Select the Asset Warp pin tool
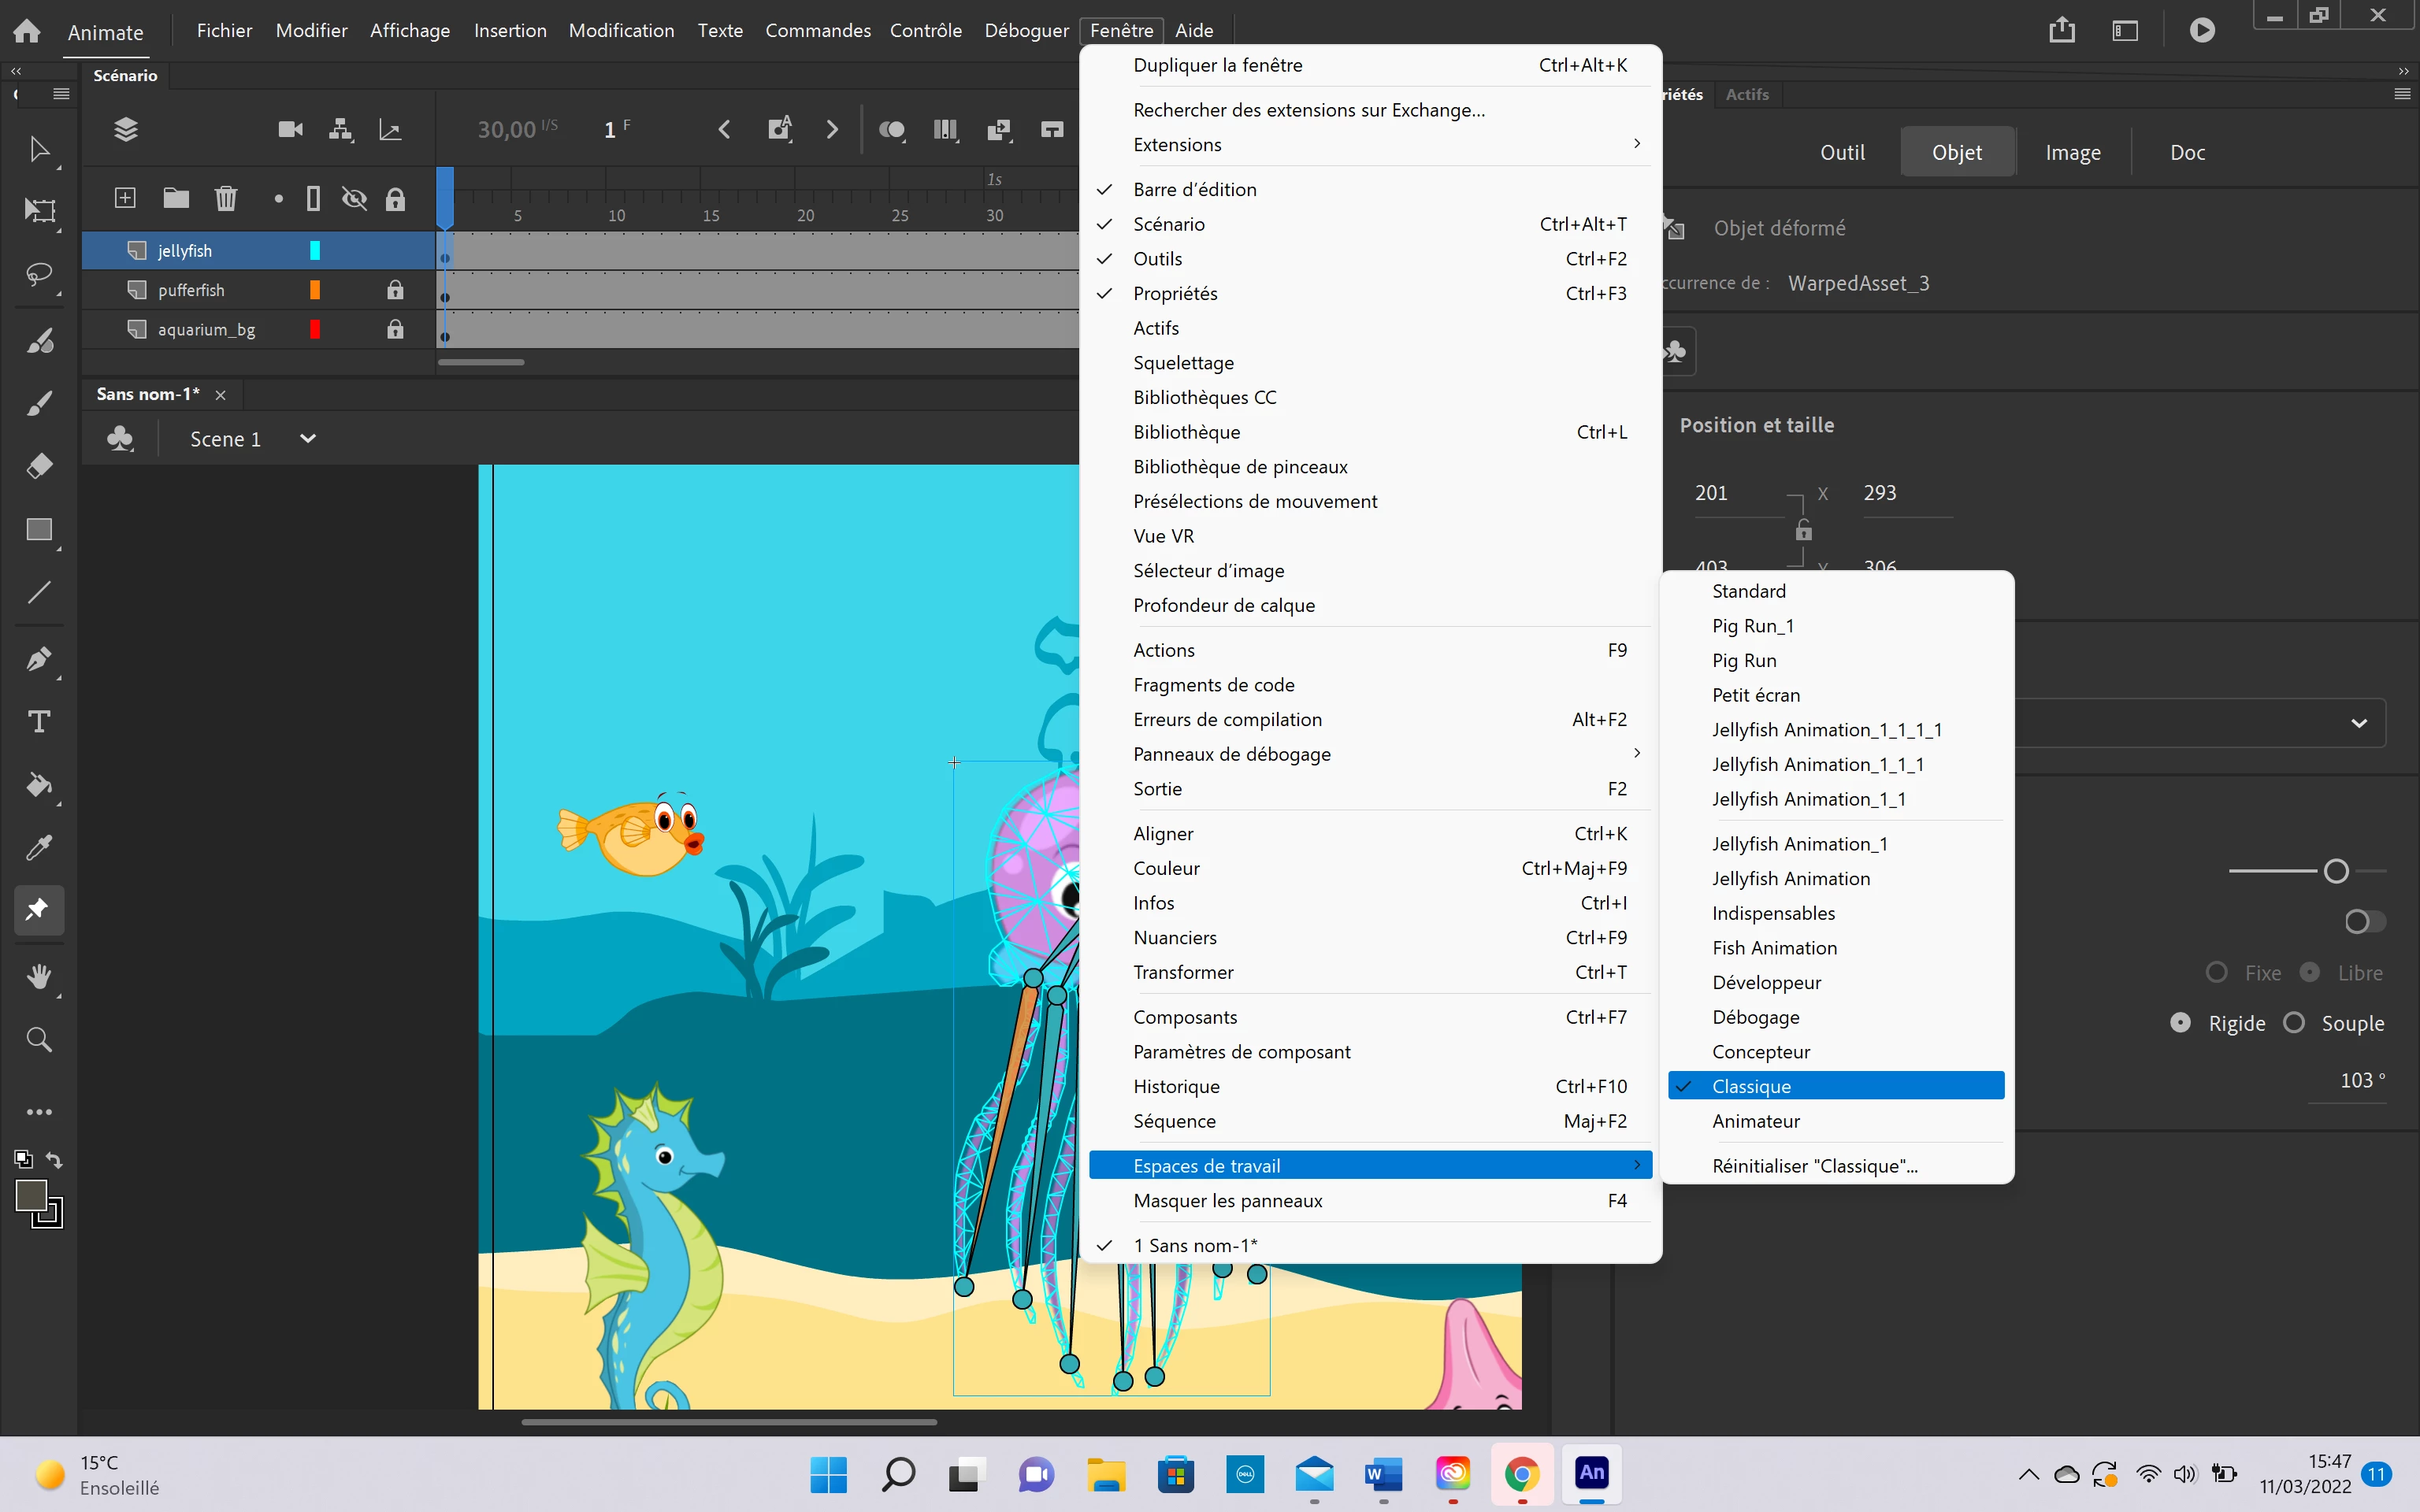The image size is (2420, 1512). 38,909
